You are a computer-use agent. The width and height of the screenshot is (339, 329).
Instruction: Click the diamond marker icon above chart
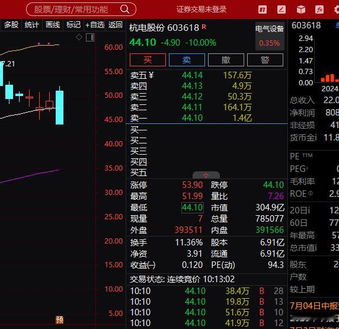79,37
